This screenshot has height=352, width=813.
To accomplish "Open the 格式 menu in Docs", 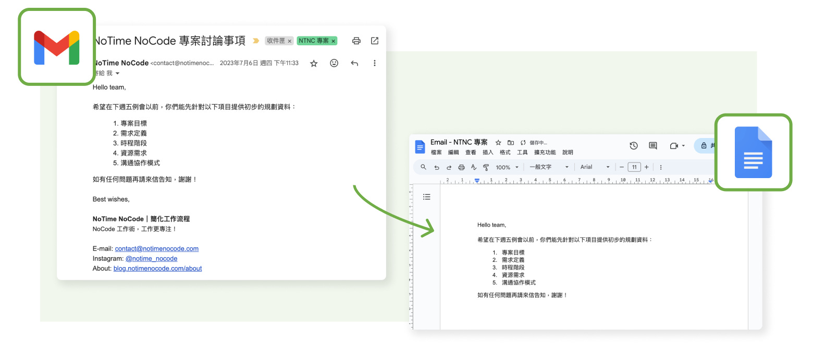I will (x=505, y=153).
